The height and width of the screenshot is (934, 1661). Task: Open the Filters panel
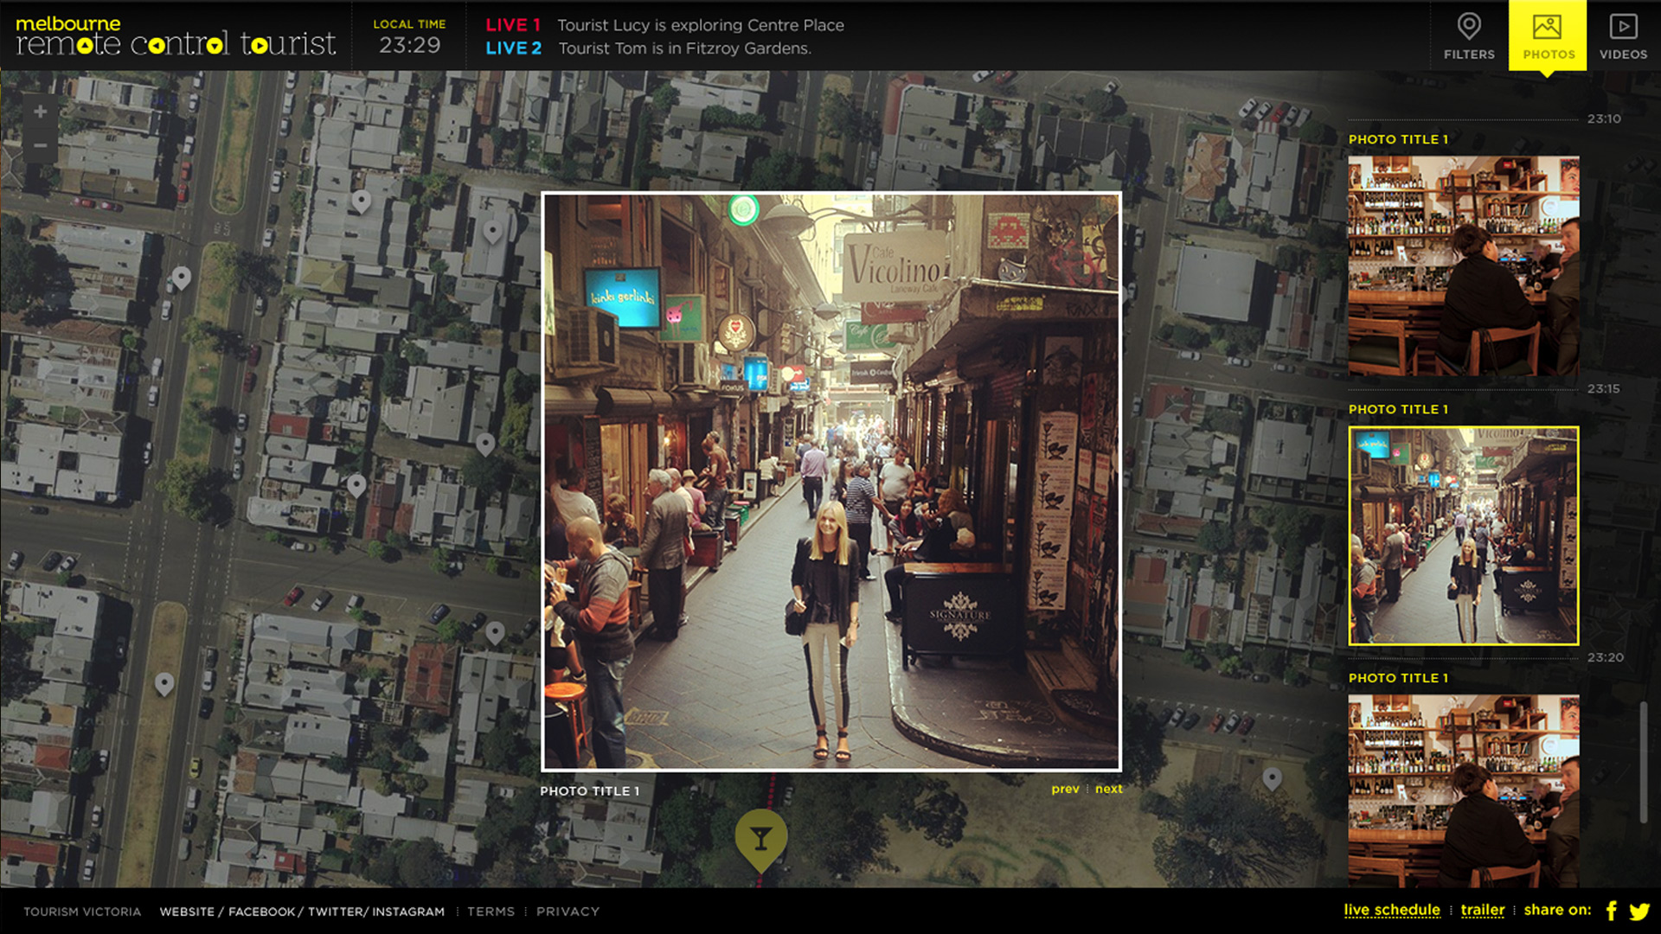[x=1469, y=35]
